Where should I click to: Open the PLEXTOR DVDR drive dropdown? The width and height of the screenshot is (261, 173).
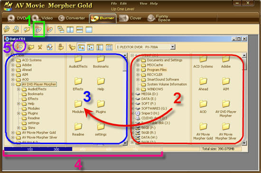point(173,47)
